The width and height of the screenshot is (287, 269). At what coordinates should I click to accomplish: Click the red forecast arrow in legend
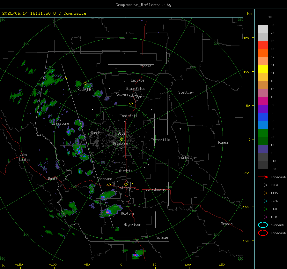[263, 177]
